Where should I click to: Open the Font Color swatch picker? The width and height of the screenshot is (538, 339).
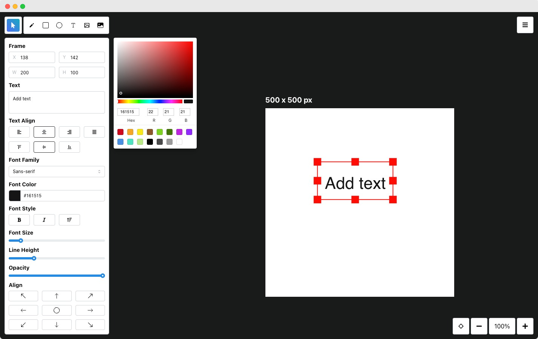[x=15, y=196]
